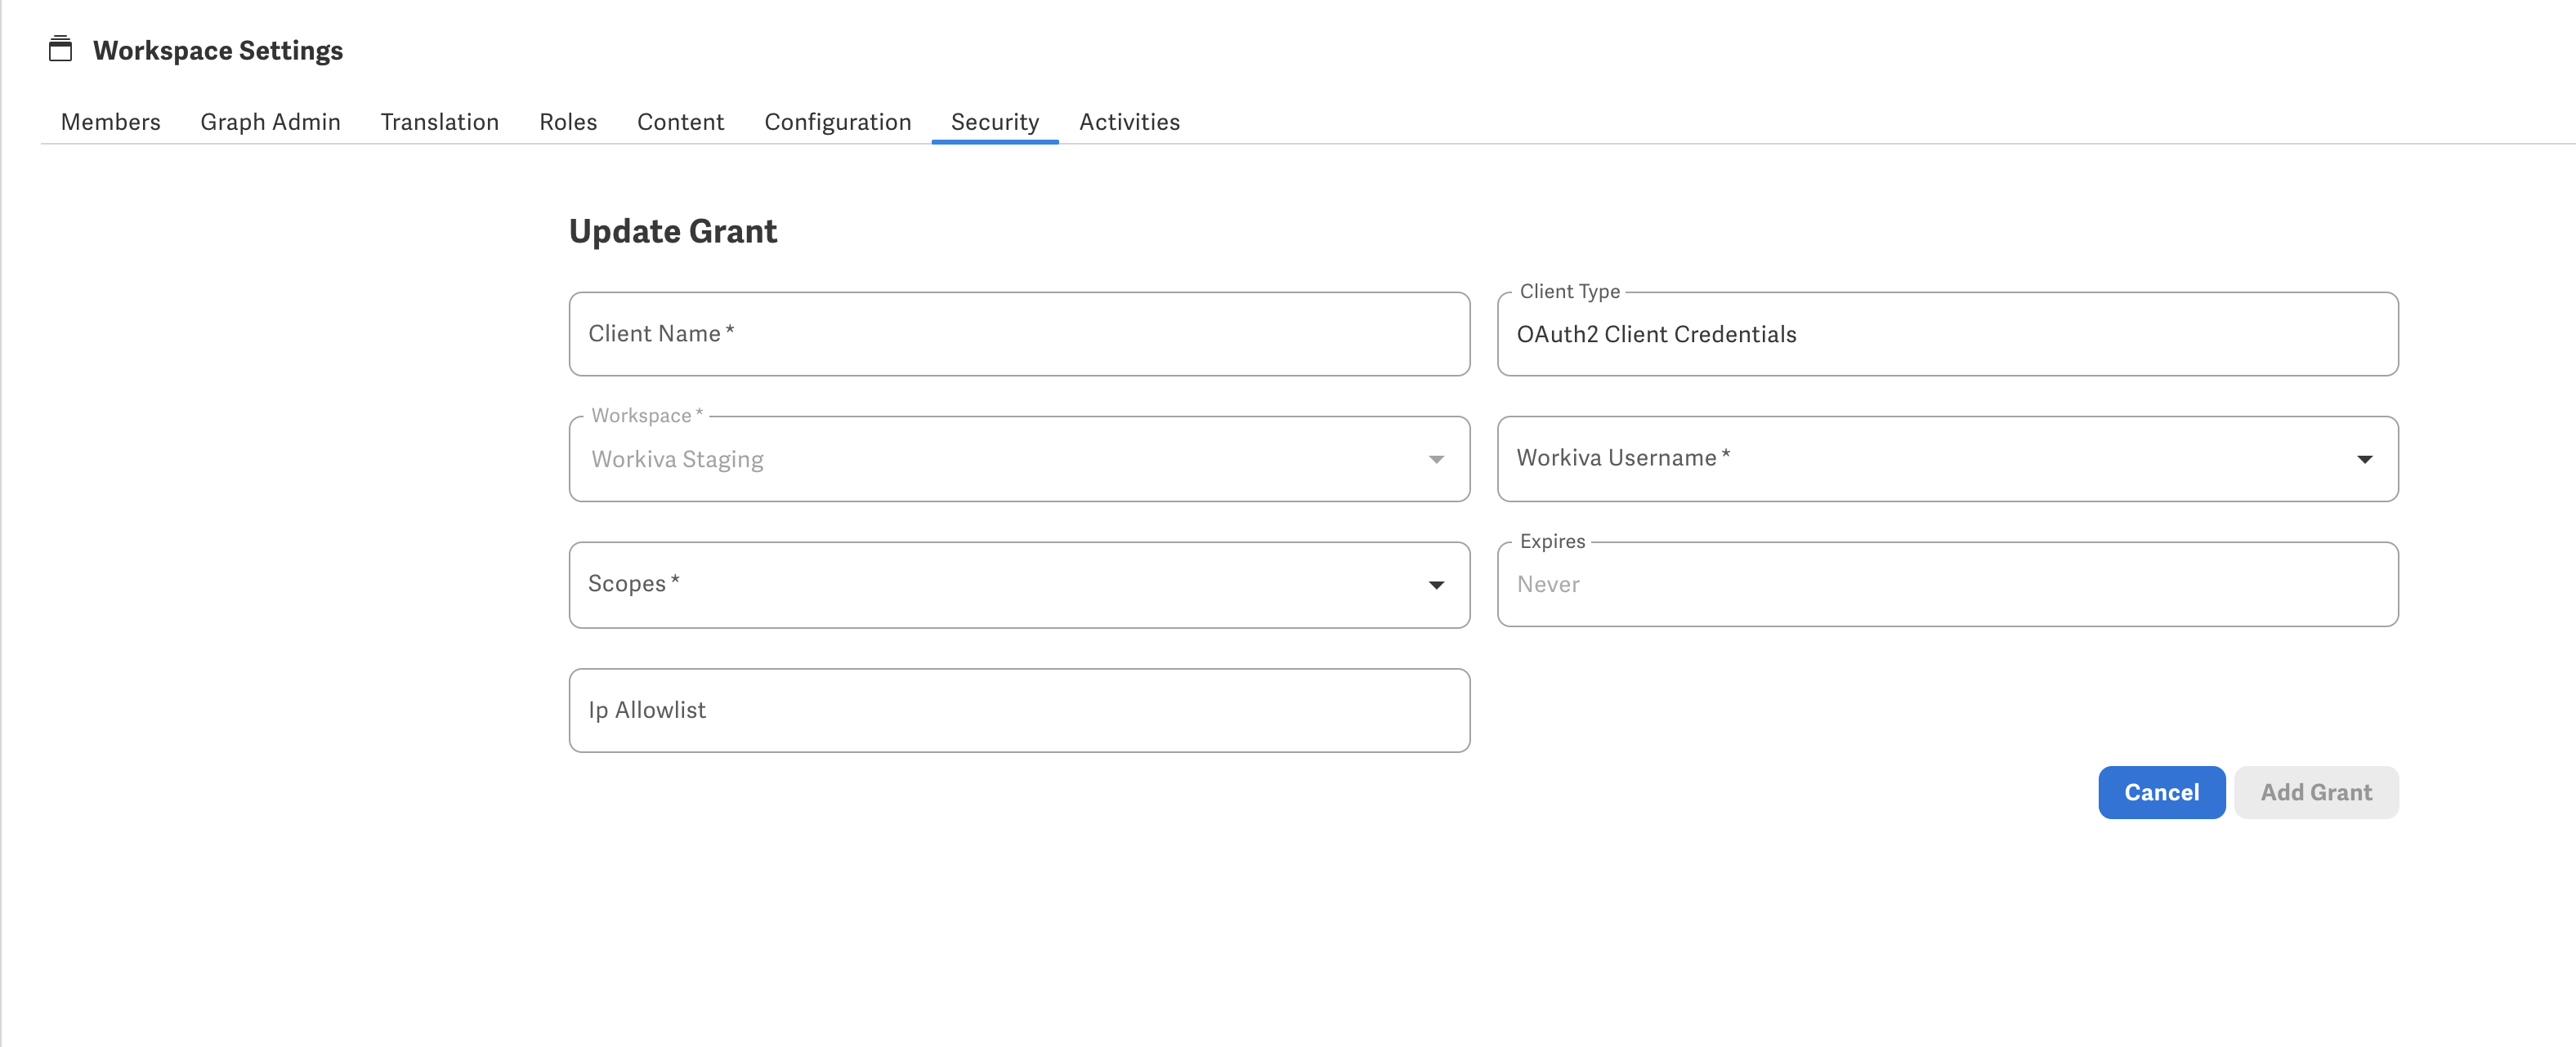This screenshot has width=2576, height=1047.
Task: Switch to the Graph Admin tab
Action: click(270, 121)
